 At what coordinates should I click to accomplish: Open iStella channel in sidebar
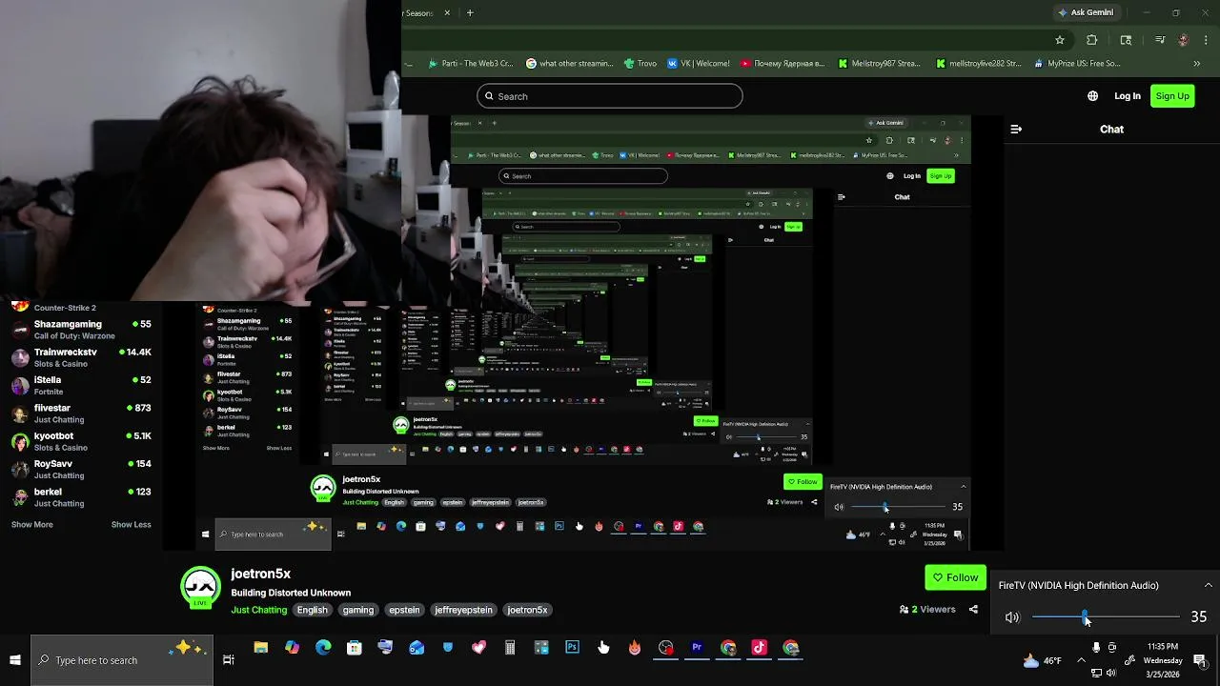[x=83, y=385]
